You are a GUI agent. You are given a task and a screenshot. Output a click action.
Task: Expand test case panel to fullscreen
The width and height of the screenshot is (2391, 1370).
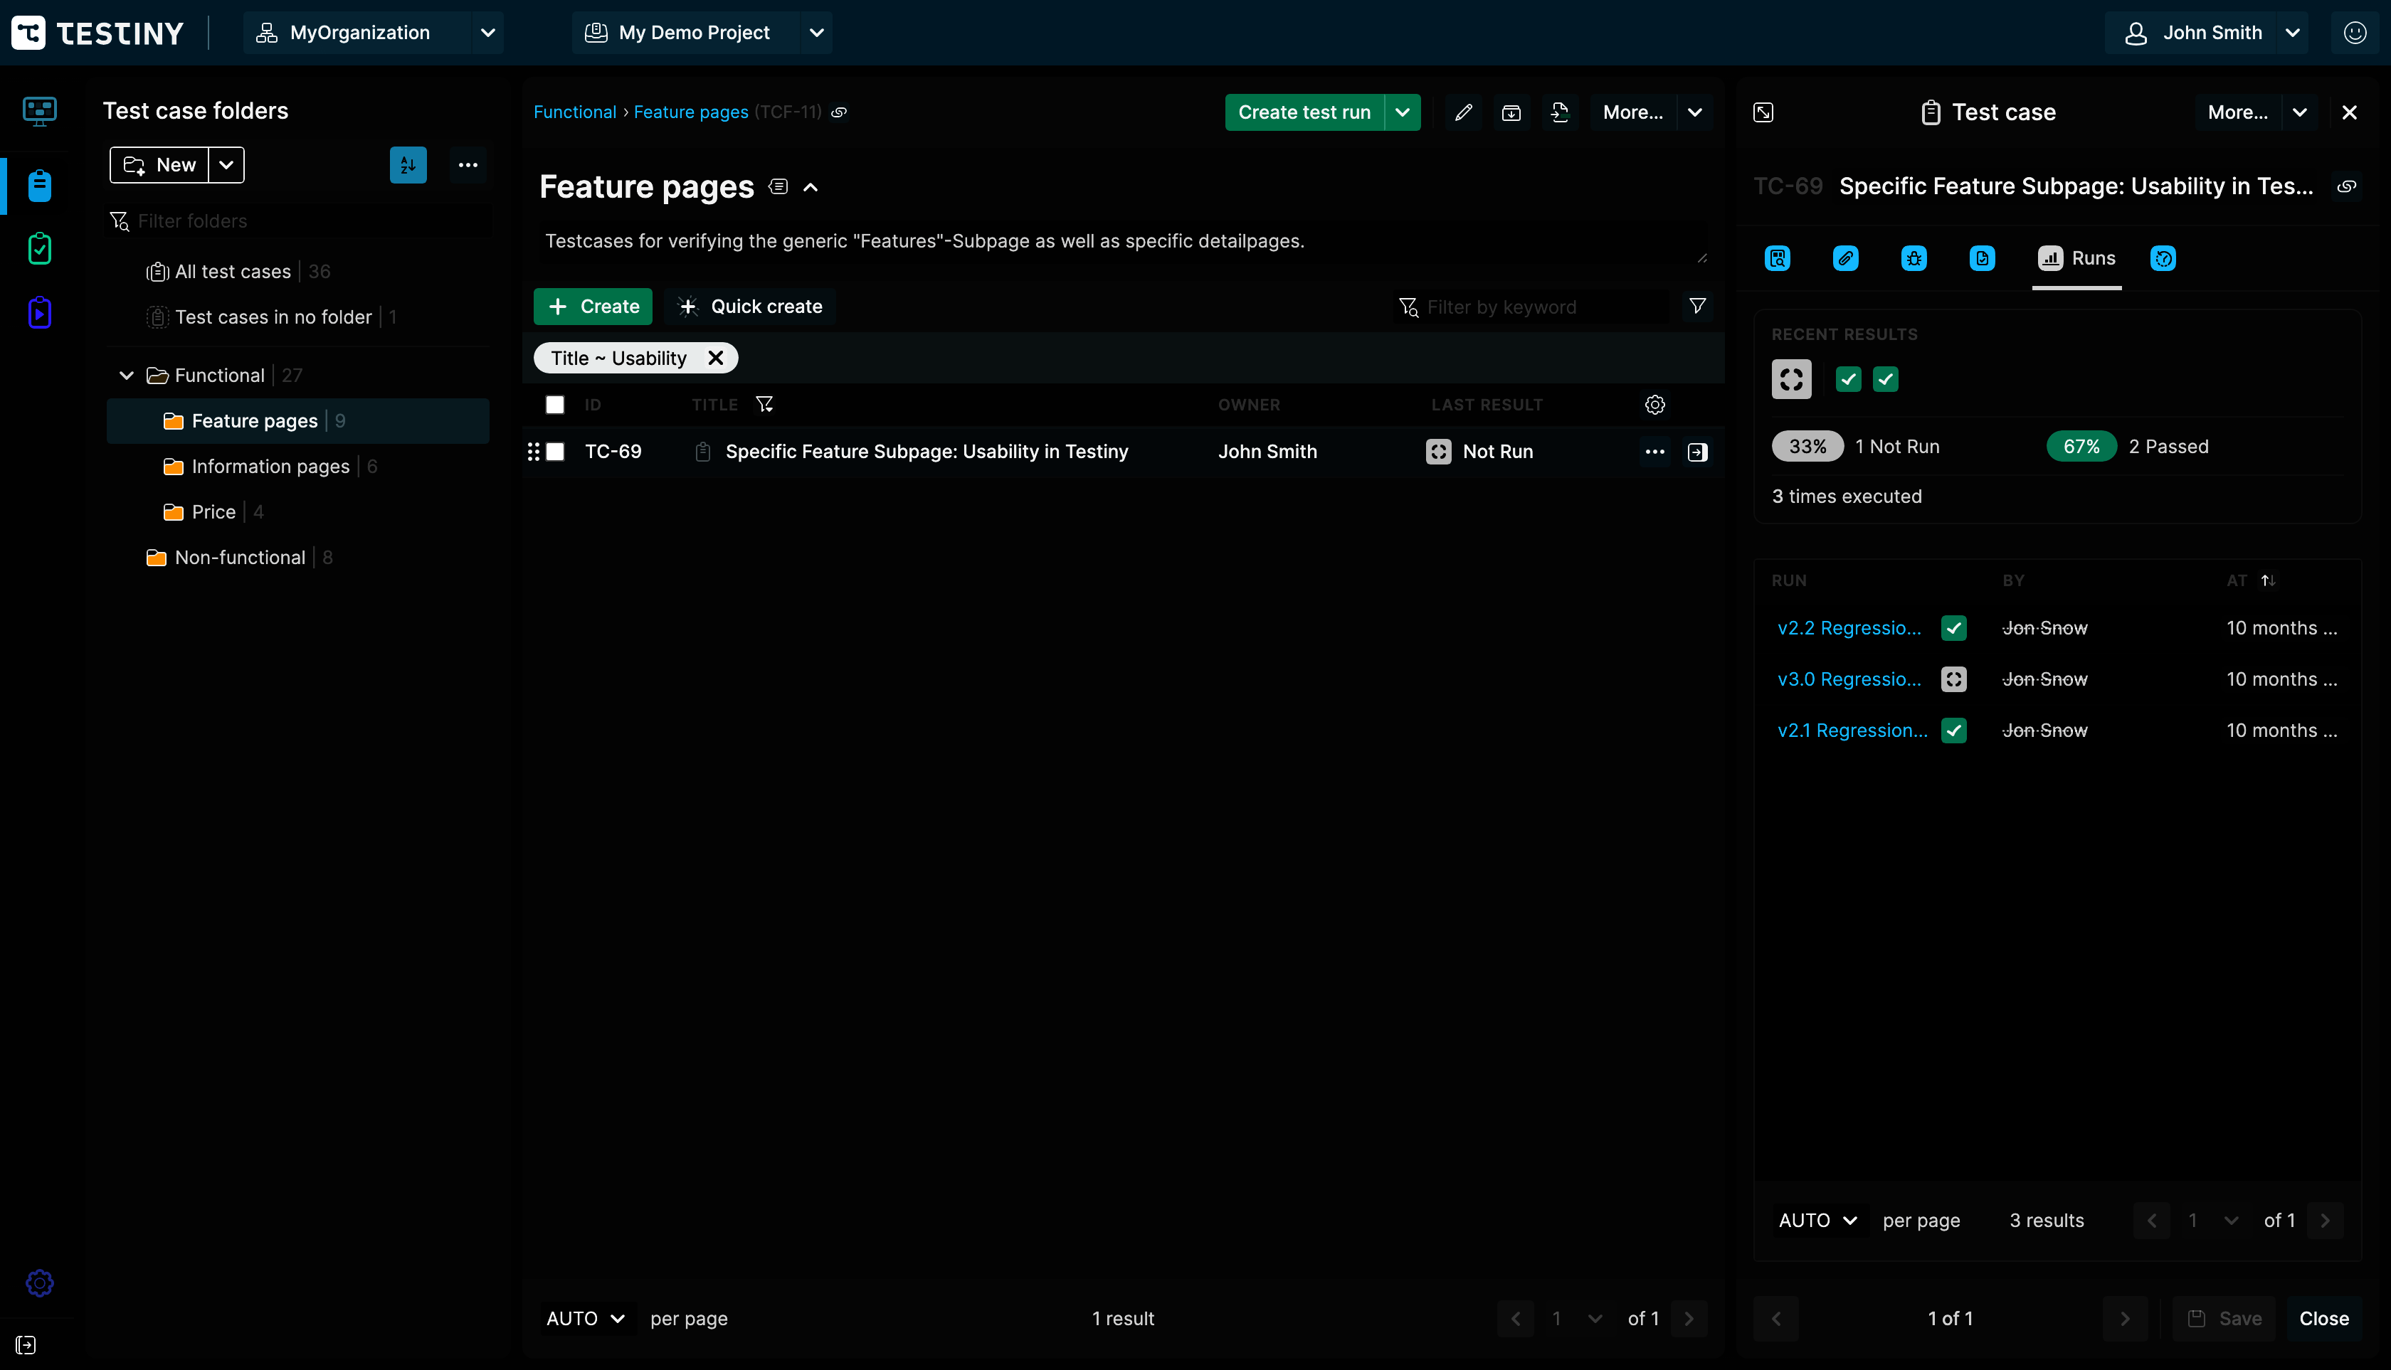point(1763,112)
